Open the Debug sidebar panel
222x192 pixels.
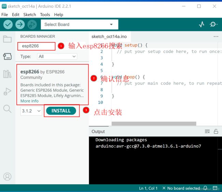click(8, 91)
